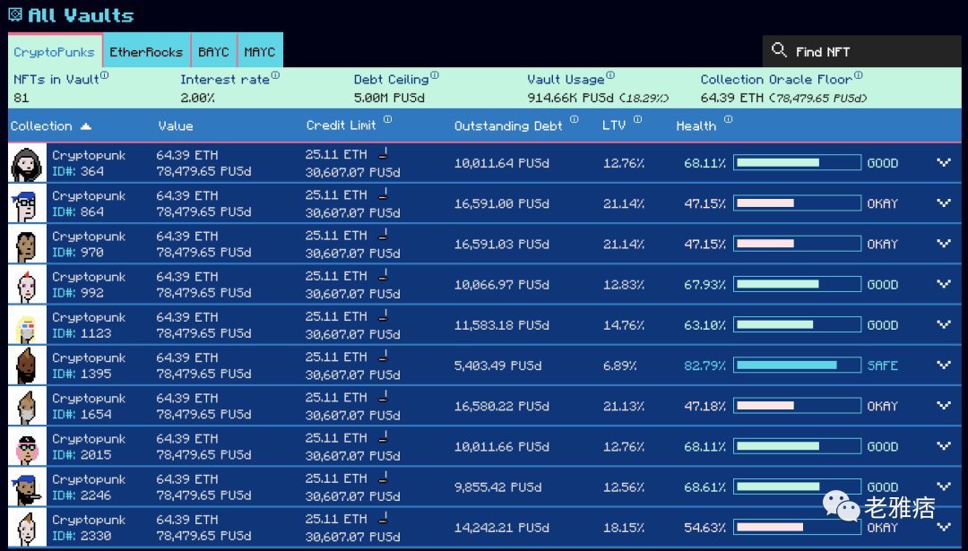The image size is (968, 551).
Task: Expand the Cryptopunk 1395 row chevron
Action: click(943, 365)
